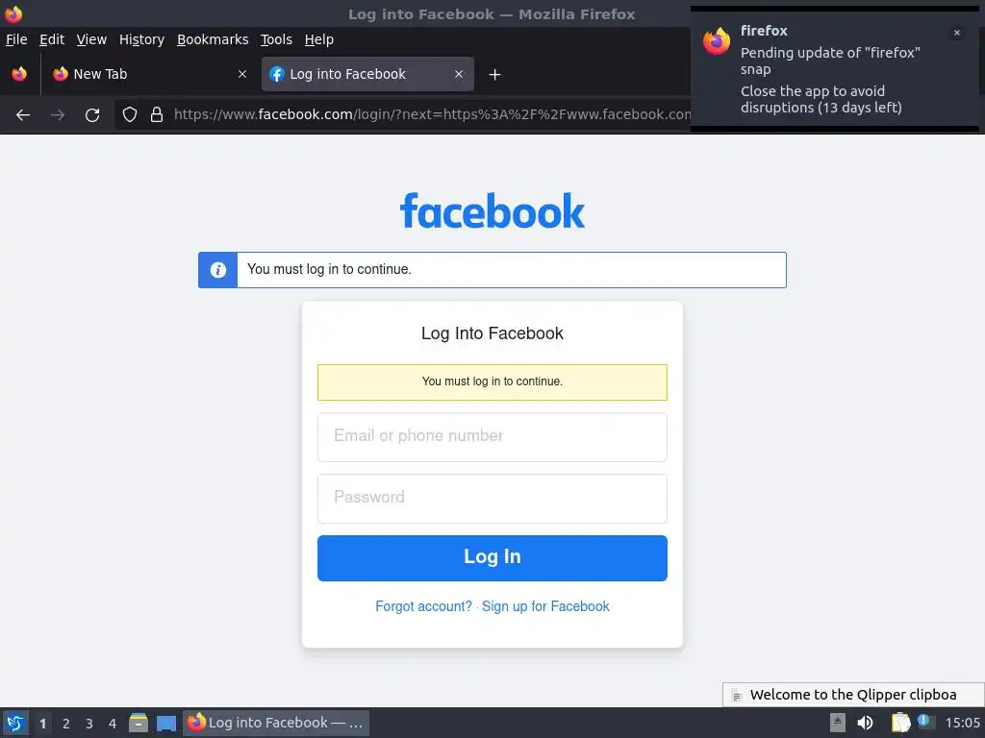Click the yellow 'You must log in' notice
The height and width of the screenshot is (738, 985).
tap(492, 382)
